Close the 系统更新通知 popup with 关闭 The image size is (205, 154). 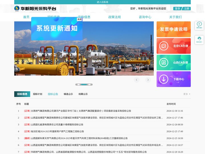(79, 19)
